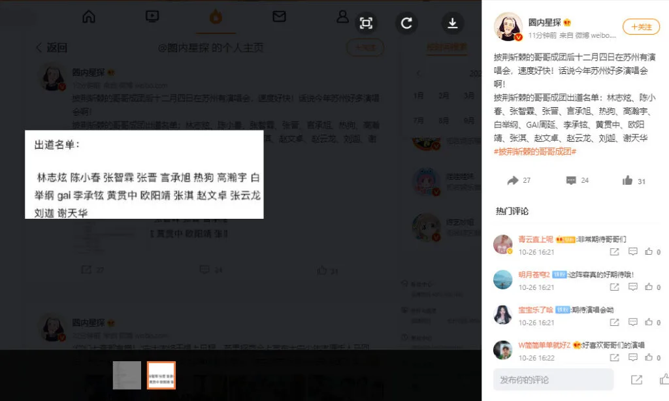Like the comment by 明月苍穹2
Screen dimensions: 669x401
point(649,287)
